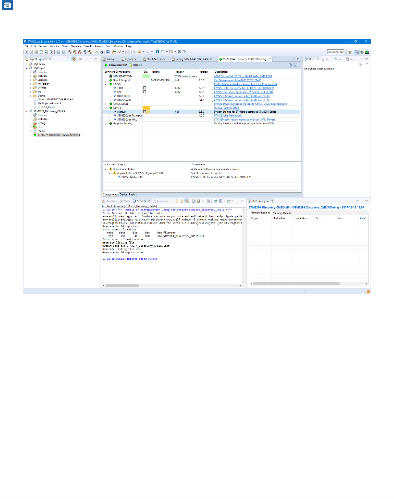394x499 pixels.
Task: Click the Build hammer icon in toolbar
Action: pyautogui.click(x=70, y=52)
